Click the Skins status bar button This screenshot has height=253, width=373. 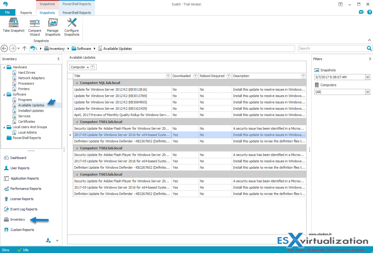point(5,250)
